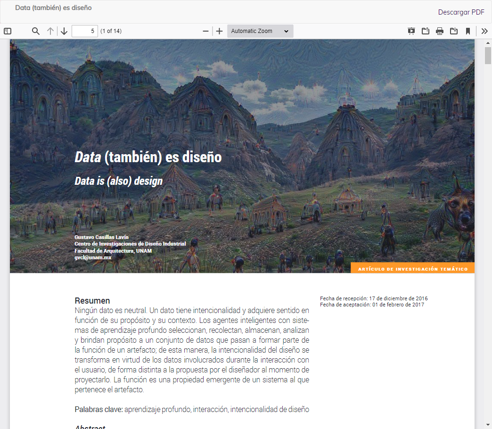Screen dimensions: 492x429
Task: Click the bookmark current view icon
Action: coord(468,31)
